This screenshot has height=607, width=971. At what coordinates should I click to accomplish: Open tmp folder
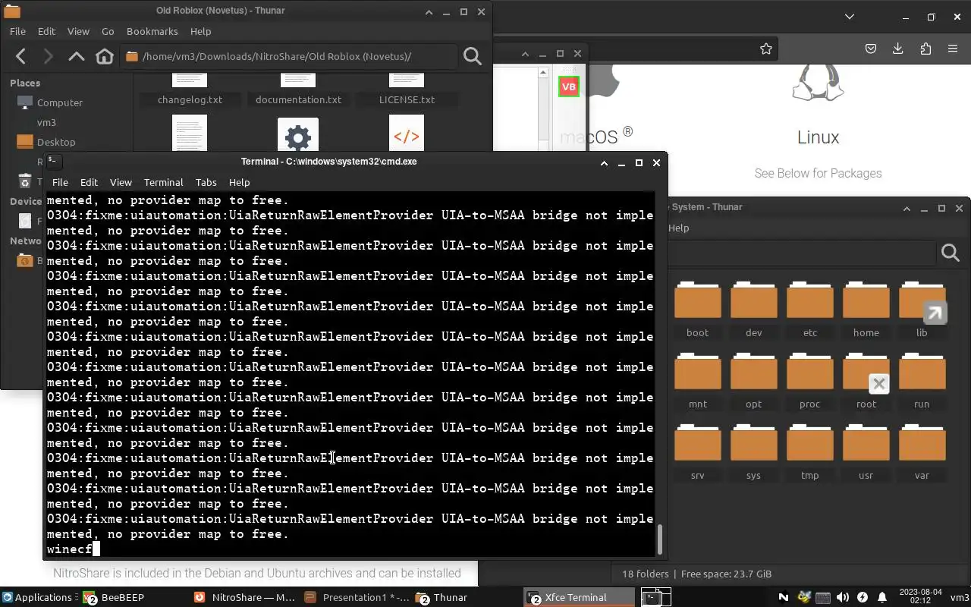coord(809,452)
